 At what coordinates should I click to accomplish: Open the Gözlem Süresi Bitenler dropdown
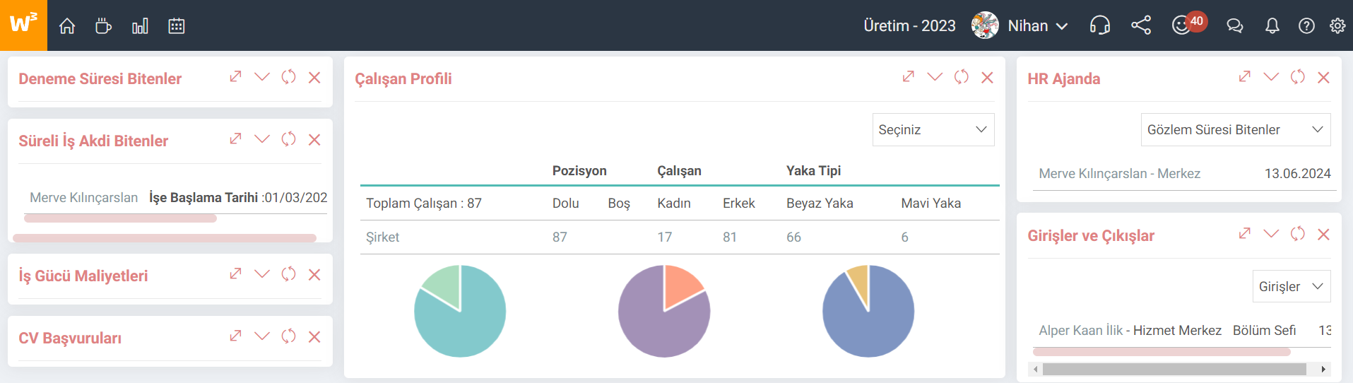pyautogui.click(x=1236, y=130)
